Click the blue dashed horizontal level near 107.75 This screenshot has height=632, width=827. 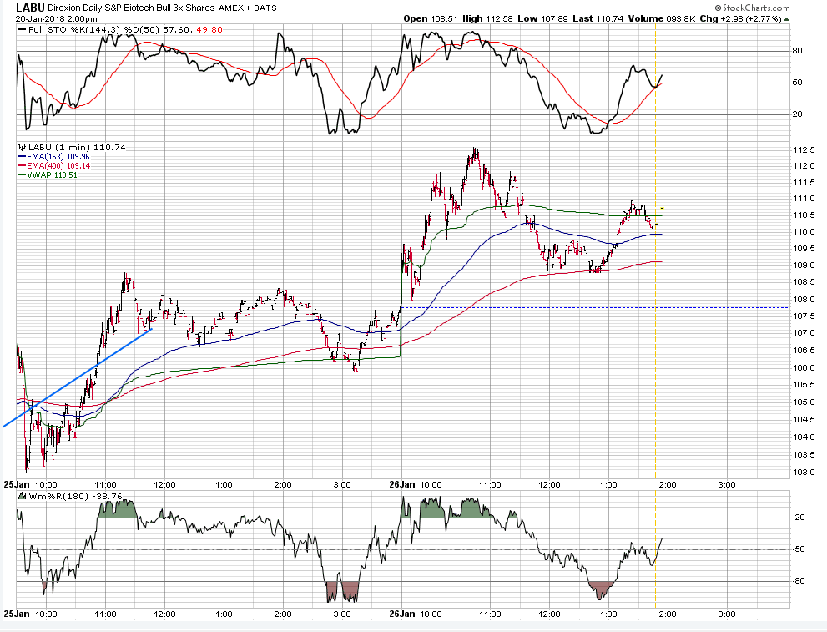coord(595,307)
